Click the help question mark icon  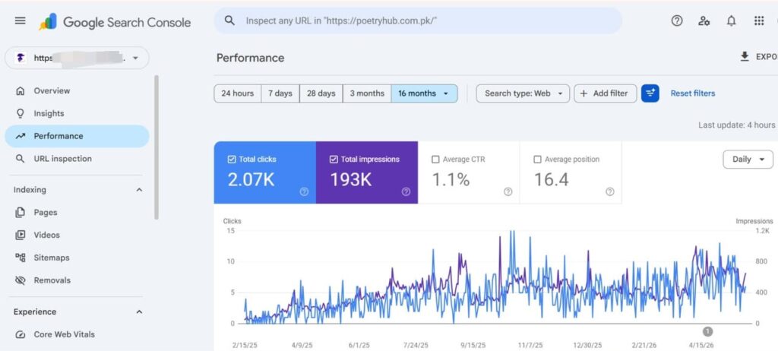[677, 21]
